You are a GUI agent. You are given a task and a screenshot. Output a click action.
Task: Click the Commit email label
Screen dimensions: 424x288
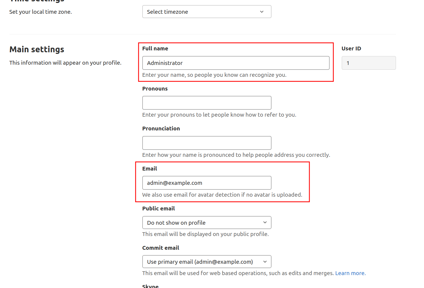pyautogui.click(x=161, y=248)
